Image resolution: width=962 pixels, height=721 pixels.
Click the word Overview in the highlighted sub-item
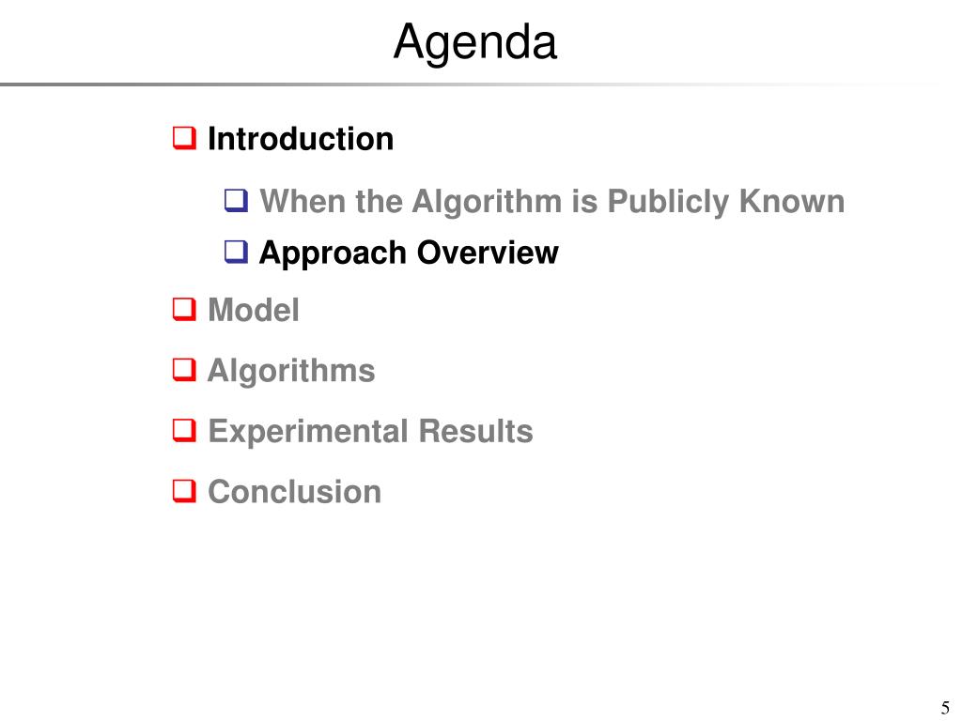click(x=488, y=252)
